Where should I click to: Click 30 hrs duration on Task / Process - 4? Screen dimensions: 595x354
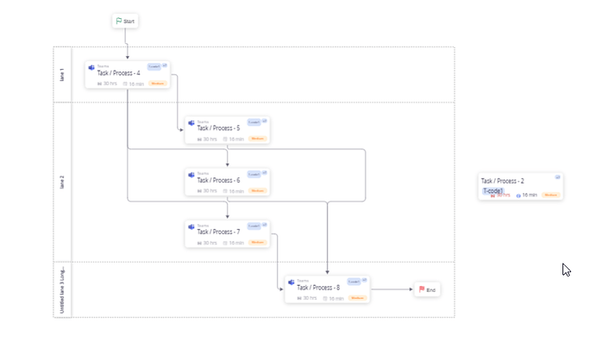[107, 84]
